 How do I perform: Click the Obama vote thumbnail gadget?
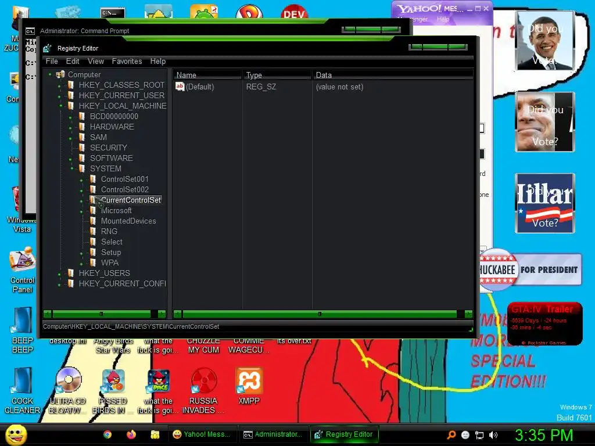pos(545,40)
